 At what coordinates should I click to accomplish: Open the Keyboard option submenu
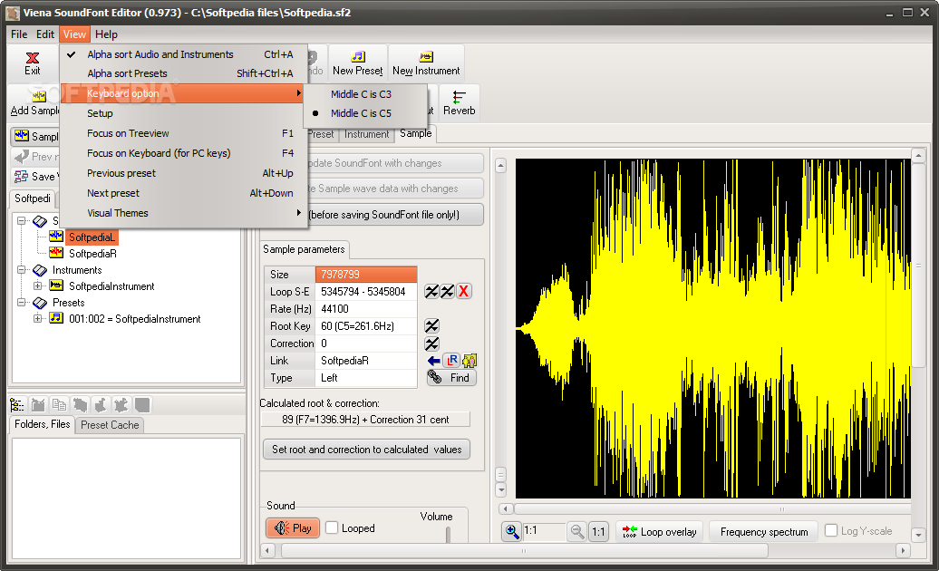pyautogui.click(x=183, y=93)
